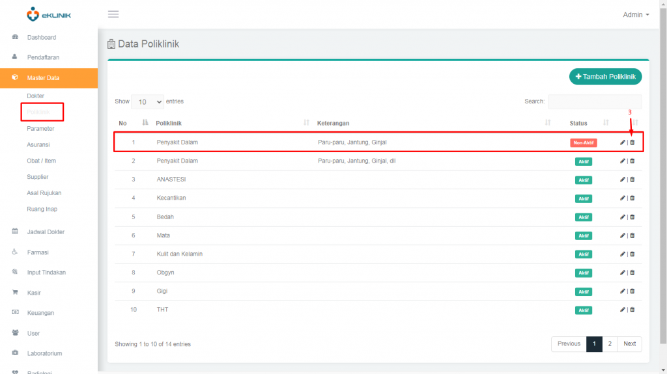Screen dimensions: 667x374
Task: Go to pagination page 2
Action: pos(610,344)
